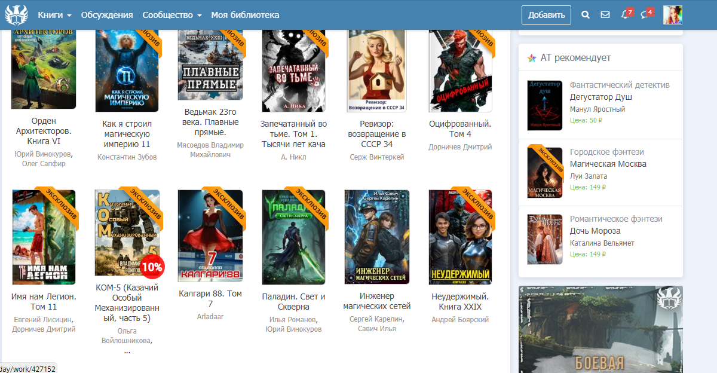Open Неудержимый book cover image
Image resolution: width=717 pixels, height=373 pixels.
(x=461, y=237)
